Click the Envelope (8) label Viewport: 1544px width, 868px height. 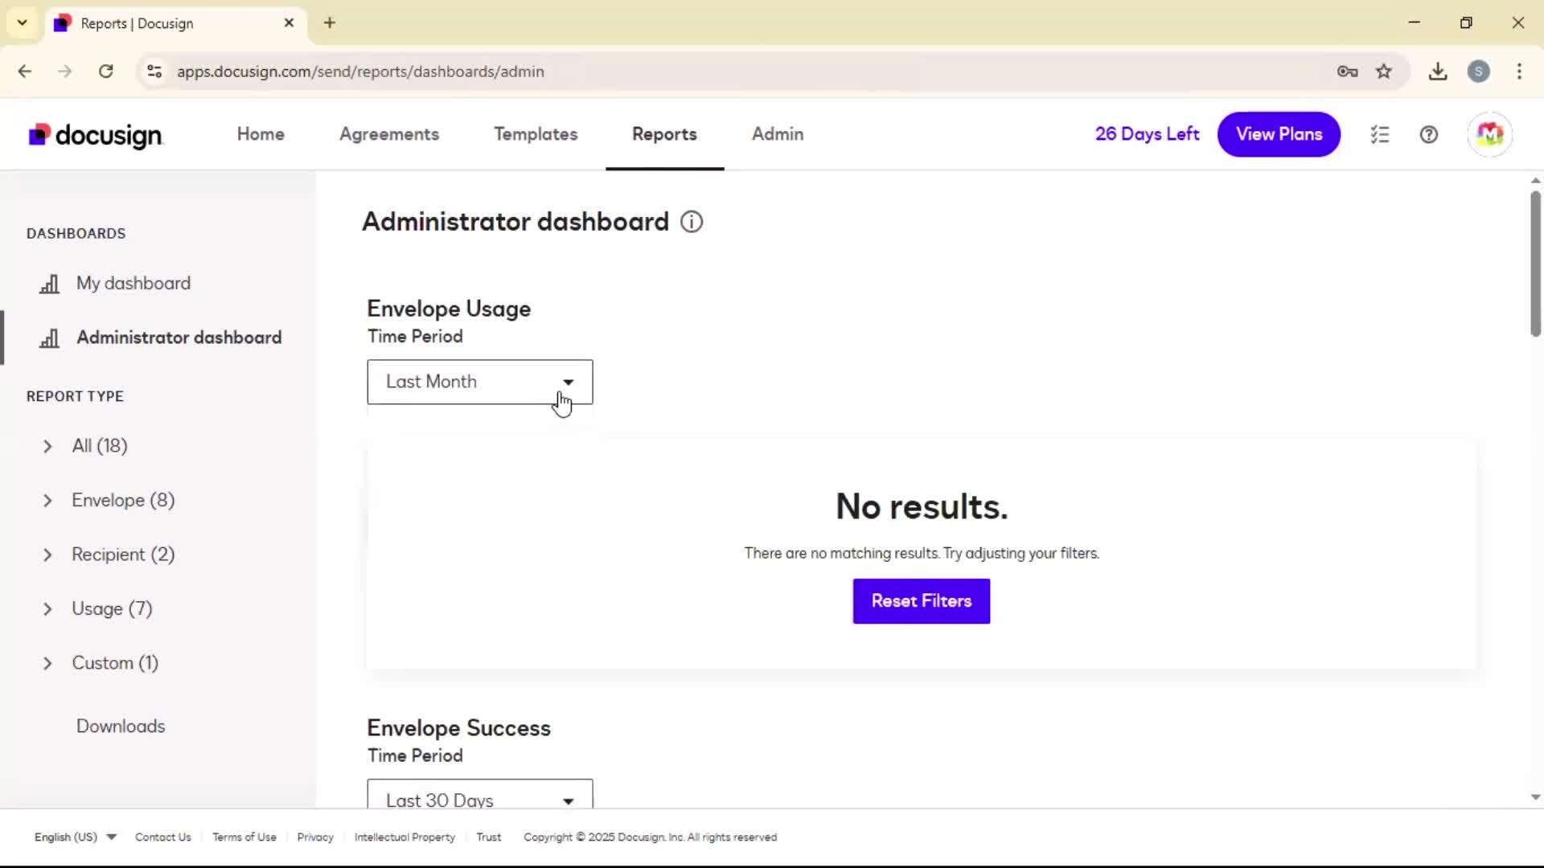click(x=123, y=501)
